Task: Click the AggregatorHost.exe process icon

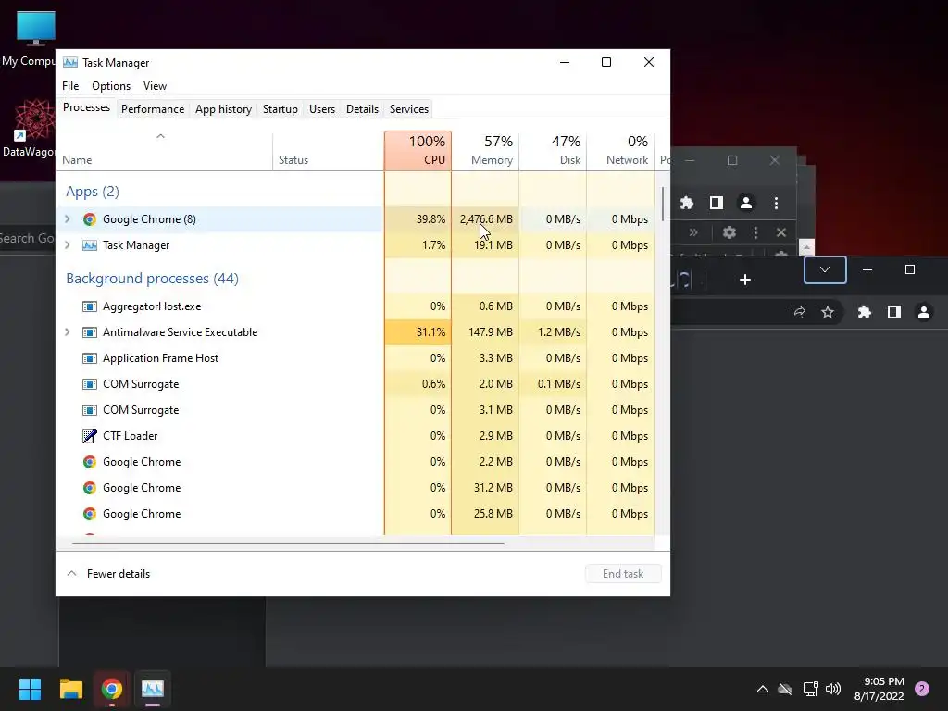Action: click(x=90, y=306)
